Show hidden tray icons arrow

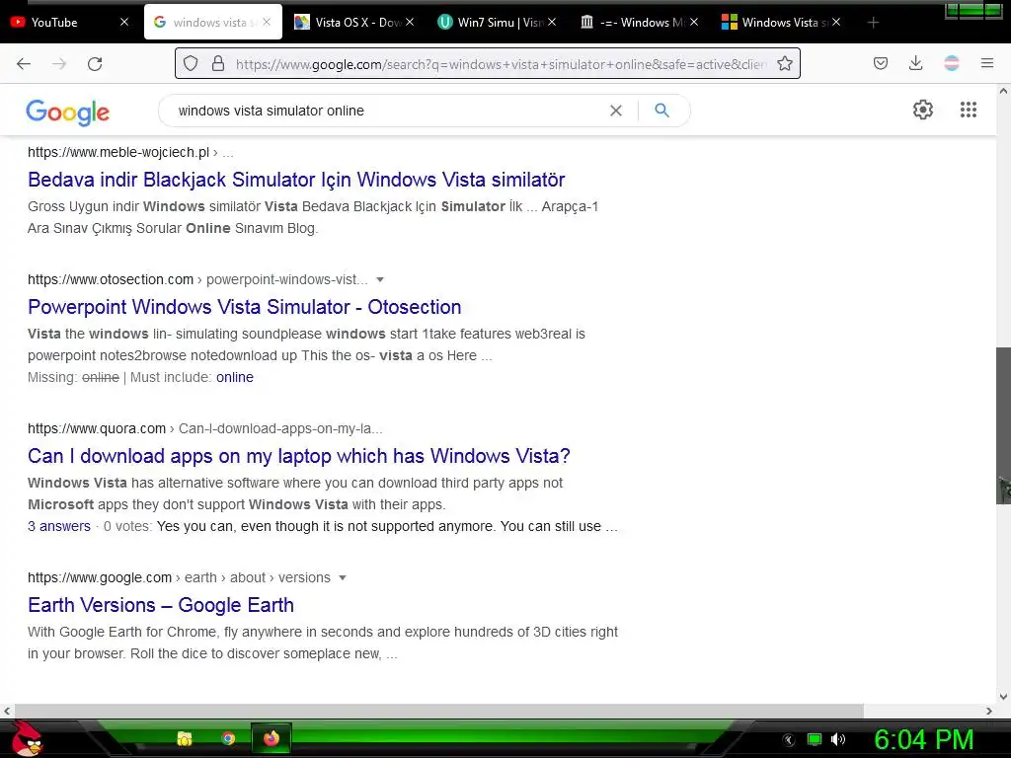click(x=789, y=740)
